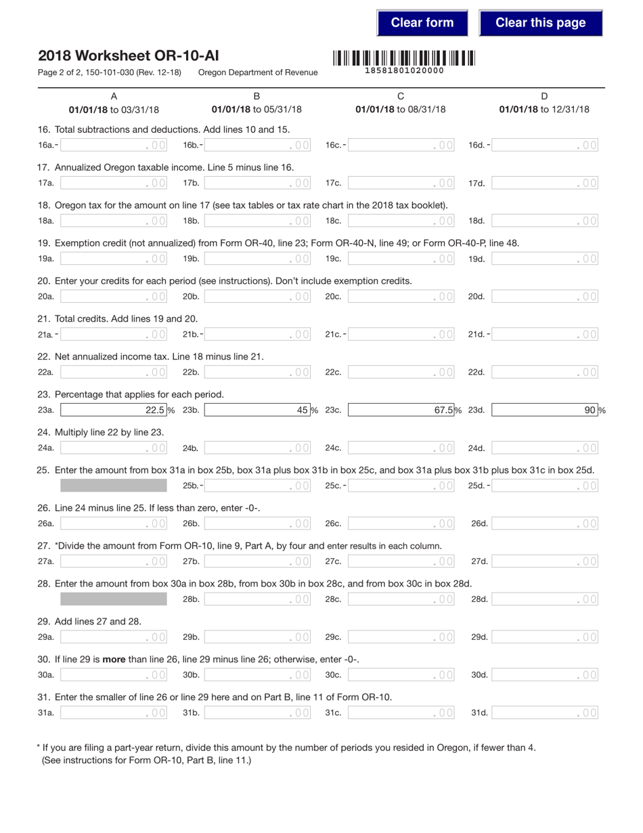Select the 16d deductions amount box
Viewport: 643px width, 833px height.
(x=545, y=145)
